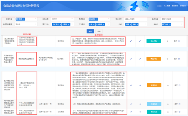Remove the 小餐饮 filter tag
This screenshot has height=116, width=188.
(x=69, y=24)
